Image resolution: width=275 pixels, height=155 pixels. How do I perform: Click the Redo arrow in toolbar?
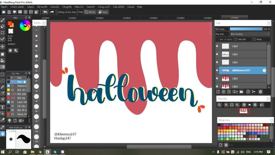tap(52, 12)
